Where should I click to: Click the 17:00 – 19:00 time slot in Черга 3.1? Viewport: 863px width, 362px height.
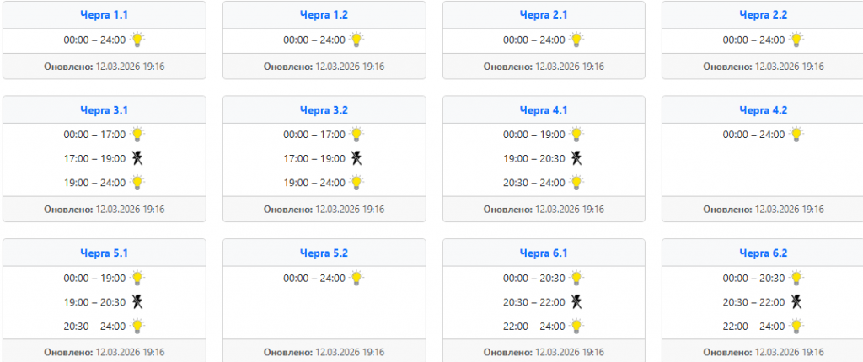click(94, 158)
